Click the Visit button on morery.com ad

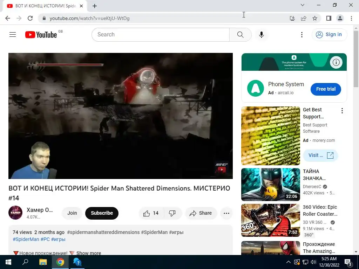click(x=321, y=155)
